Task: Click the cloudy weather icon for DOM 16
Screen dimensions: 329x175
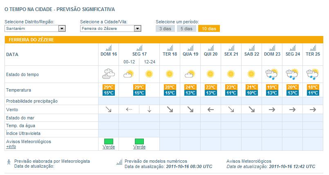Action: click(108, 74)
